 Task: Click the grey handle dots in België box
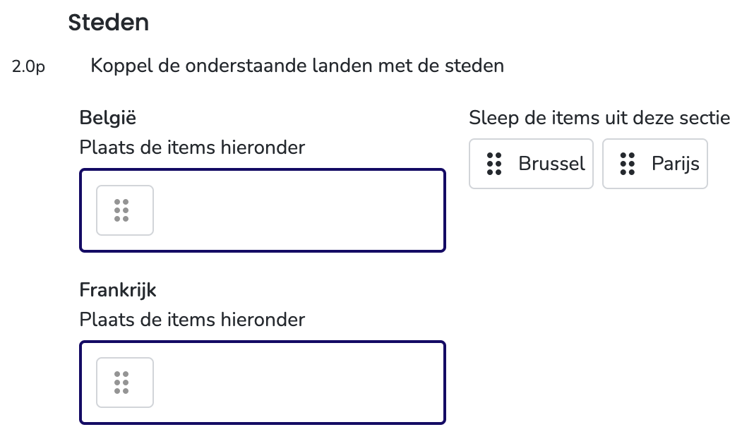point(121,210)
